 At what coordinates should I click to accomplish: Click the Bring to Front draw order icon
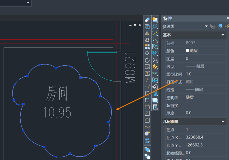point(147,150)
